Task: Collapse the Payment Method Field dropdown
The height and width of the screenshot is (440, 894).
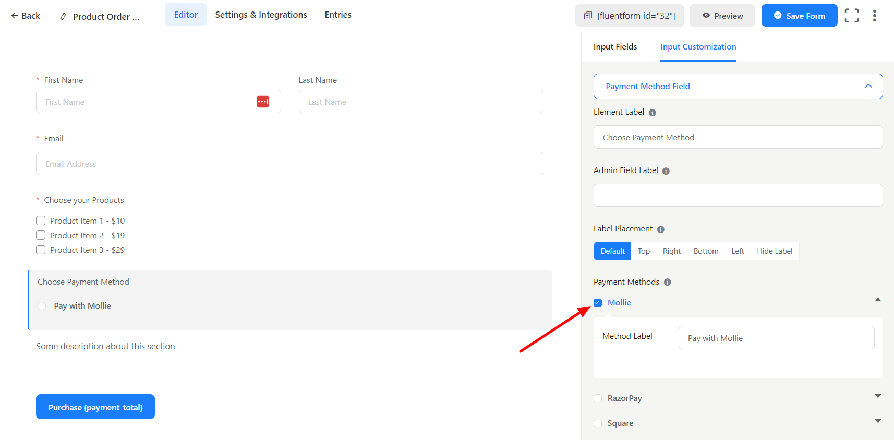Action: point(868,86)
